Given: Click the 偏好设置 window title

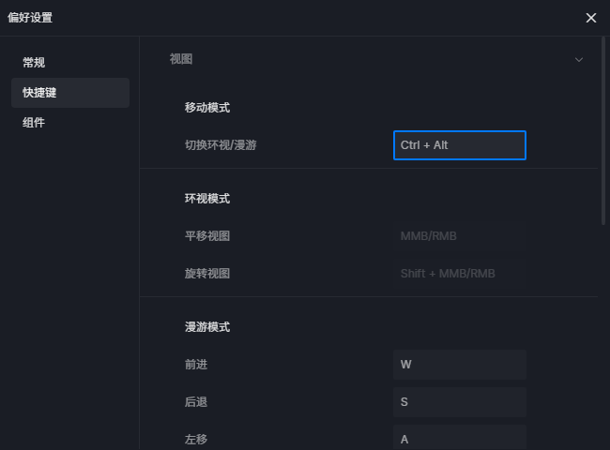Looking at the screenshot, I should pos(30,18).
